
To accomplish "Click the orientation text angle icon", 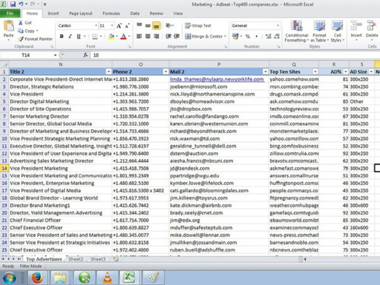I will [x=169, y=25].
